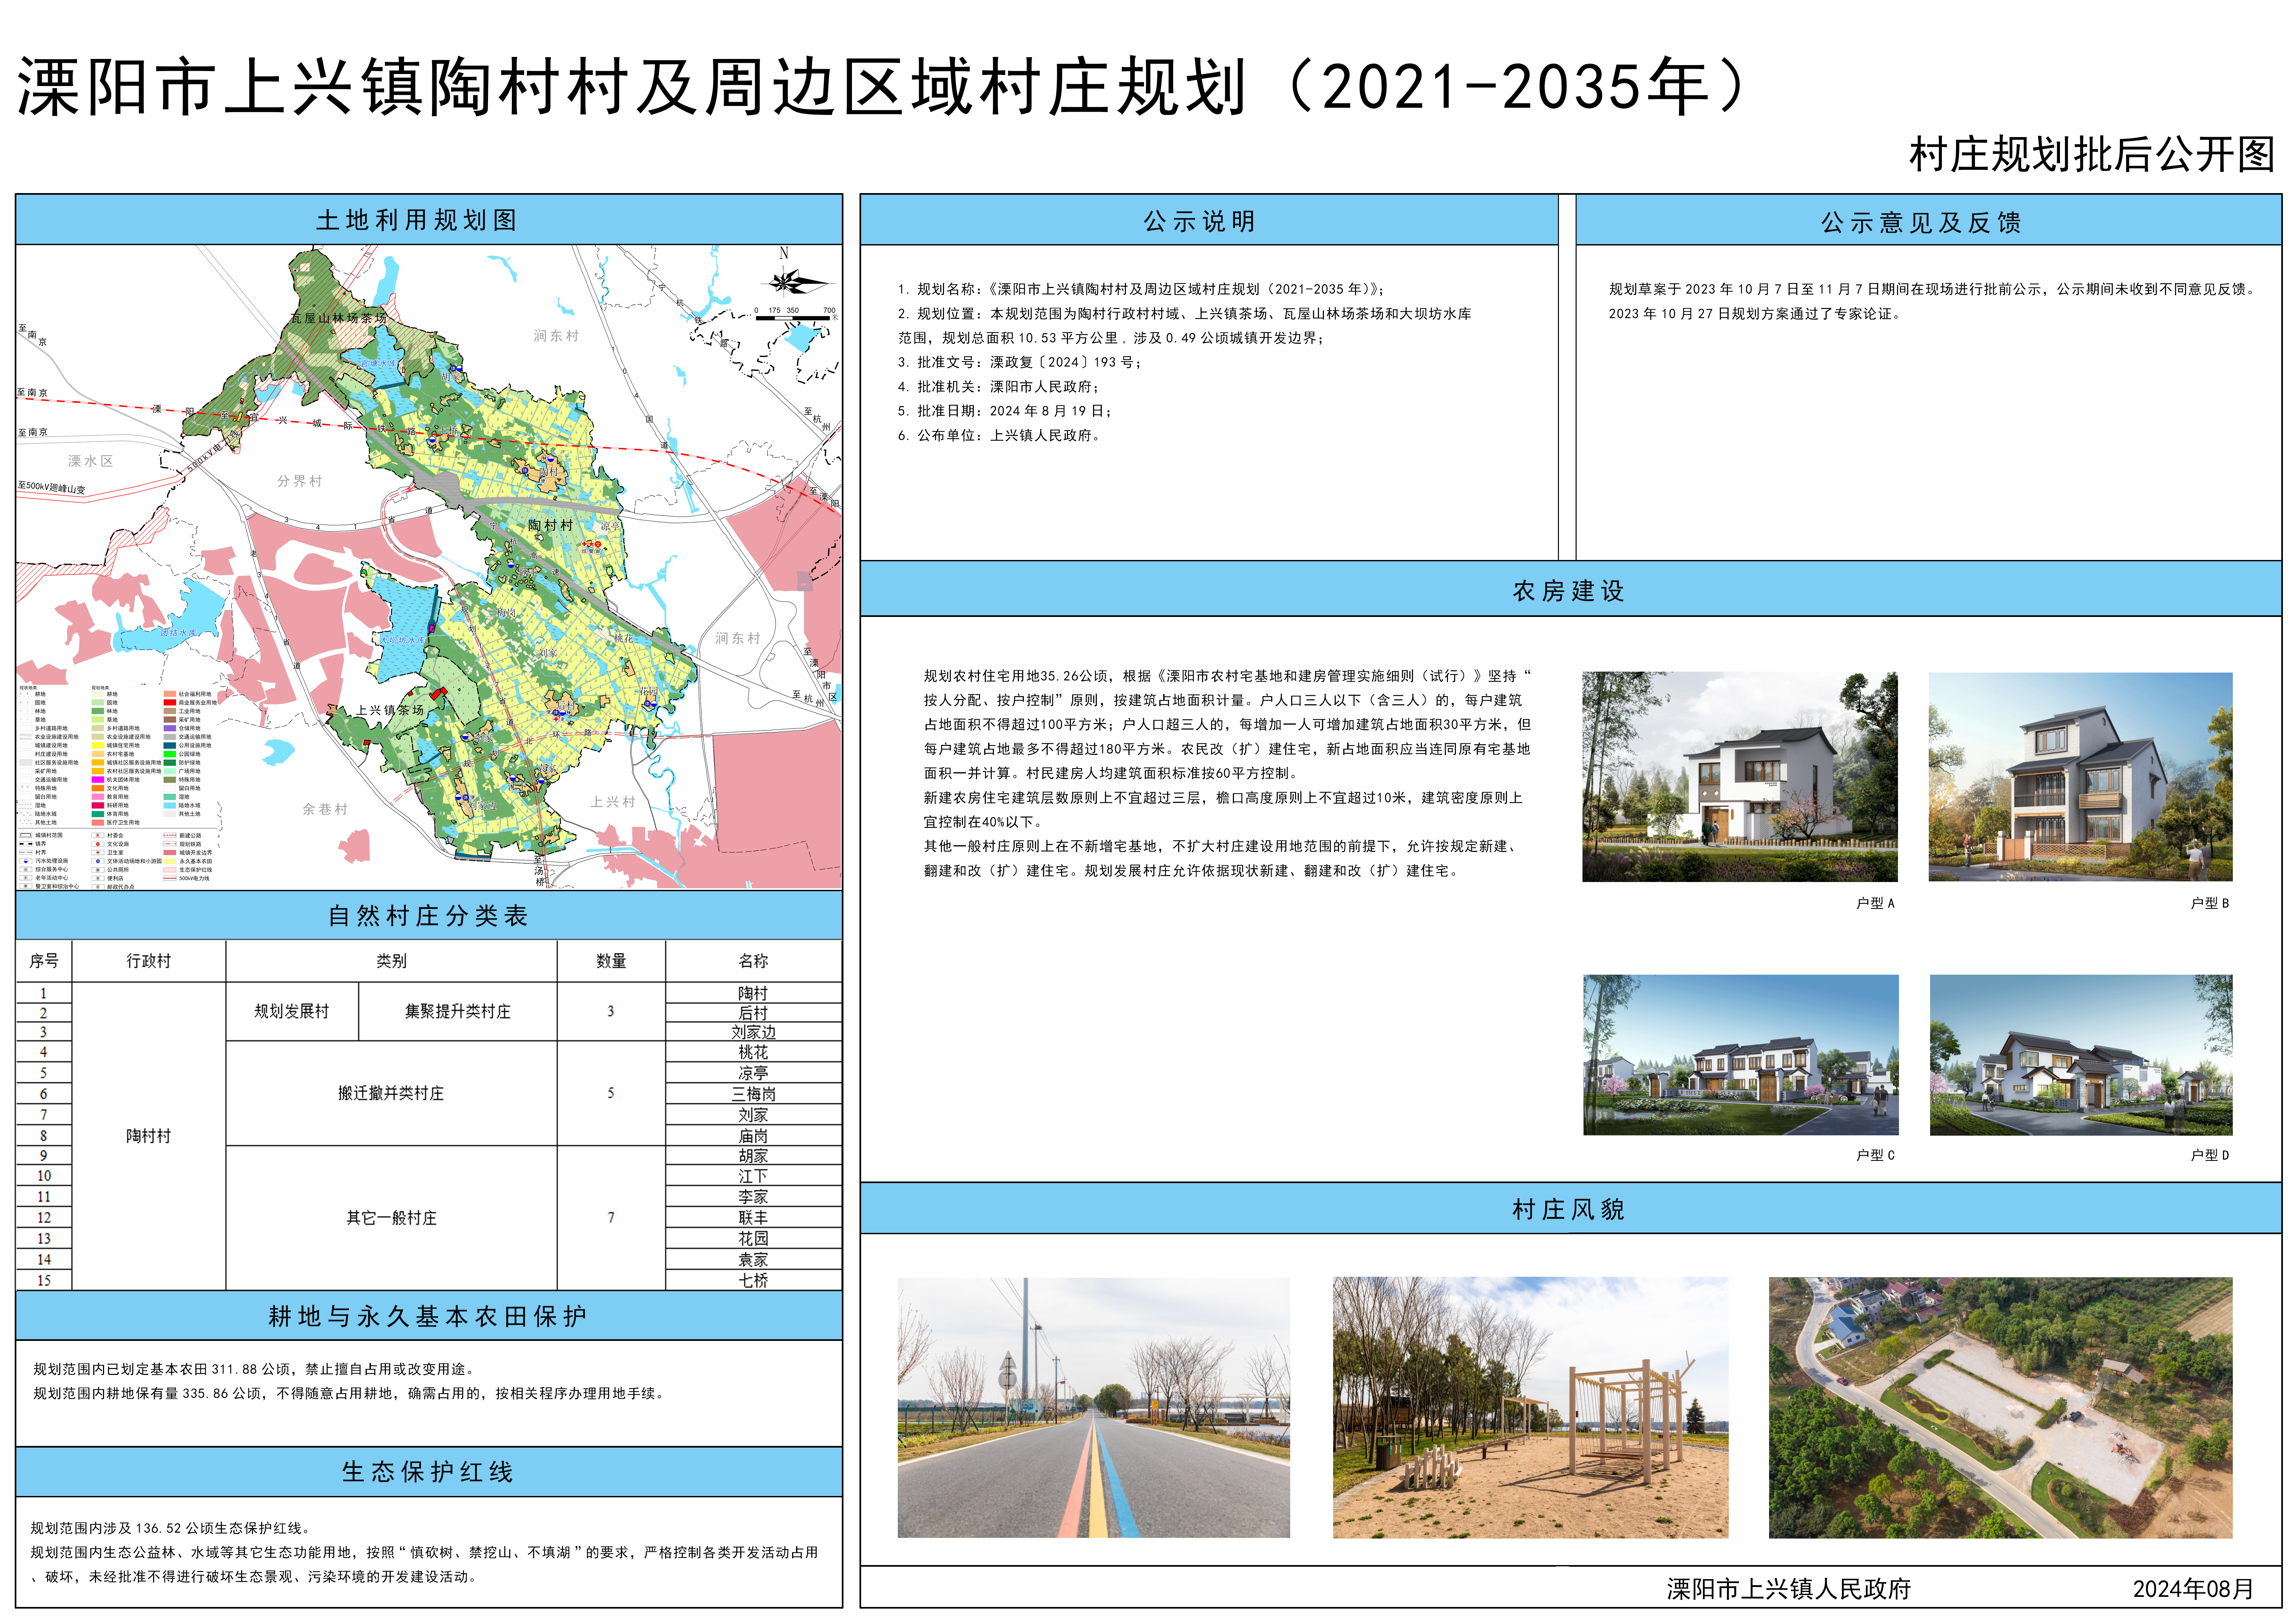Select the 自然村庄分类表 section header

pos(429,915)
